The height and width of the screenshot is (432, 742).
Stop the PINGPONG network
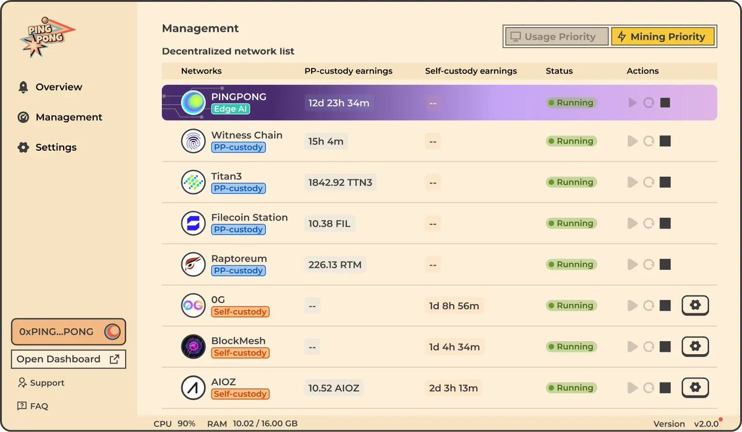665,103
